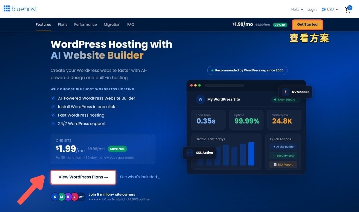Click the W WordPress site avatar
The image size is (359, 212).
(200, 99)
